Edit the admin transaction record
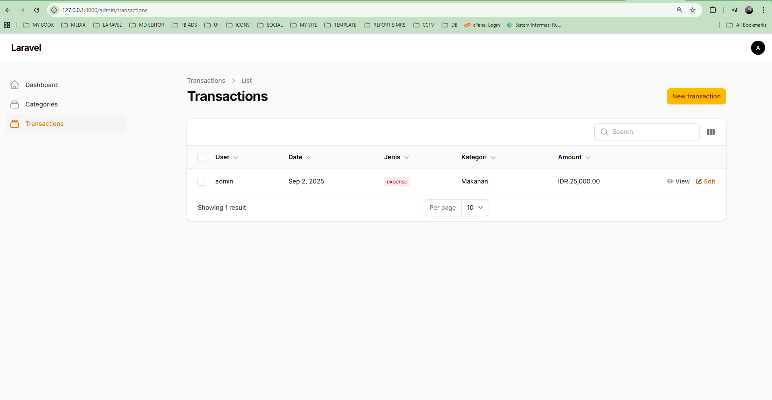The width and height of the screenshot is (772, 400). click(706, 181)
